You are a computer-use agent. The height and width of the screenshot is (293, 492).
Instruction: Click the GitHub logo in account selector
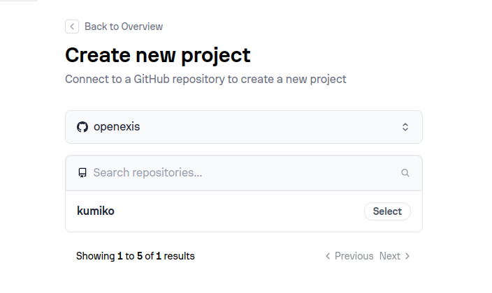(82, 127)
